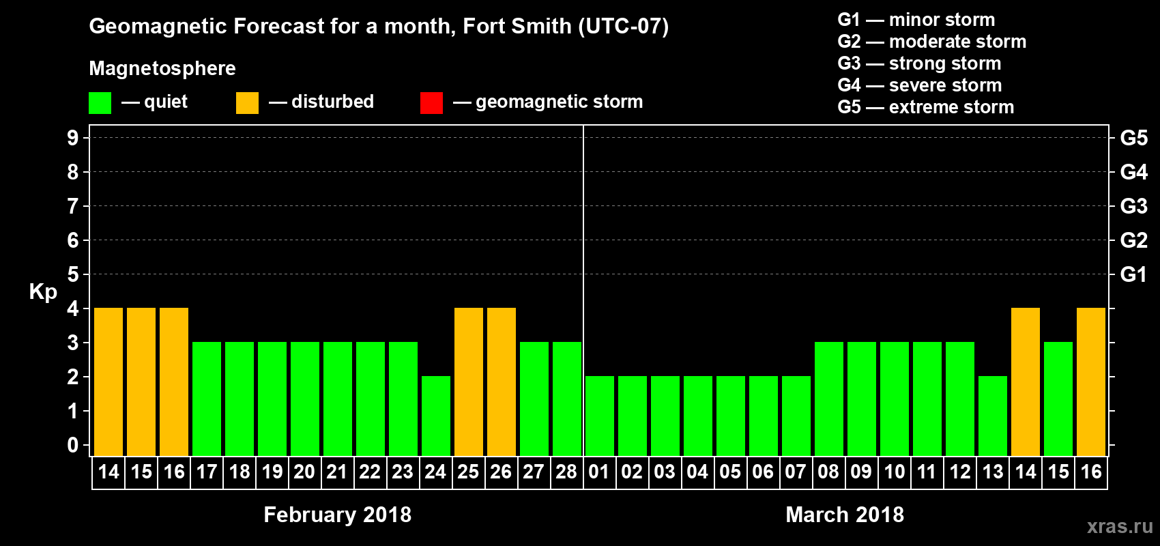
Task: Select the February 24 green bar
Action: tap(436, 416)
